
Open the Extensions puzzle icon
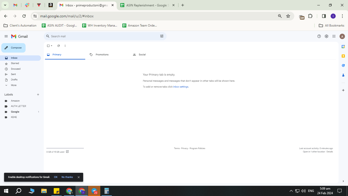(310, 16)
